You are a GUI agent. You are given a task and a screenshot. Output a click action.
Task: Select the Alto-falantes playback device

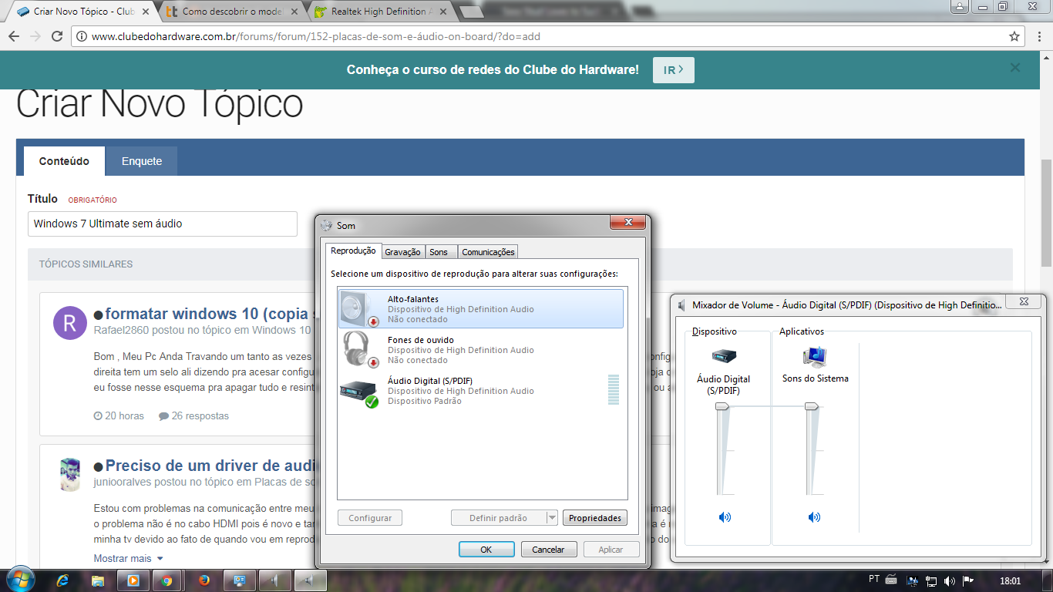click(481, 308)
